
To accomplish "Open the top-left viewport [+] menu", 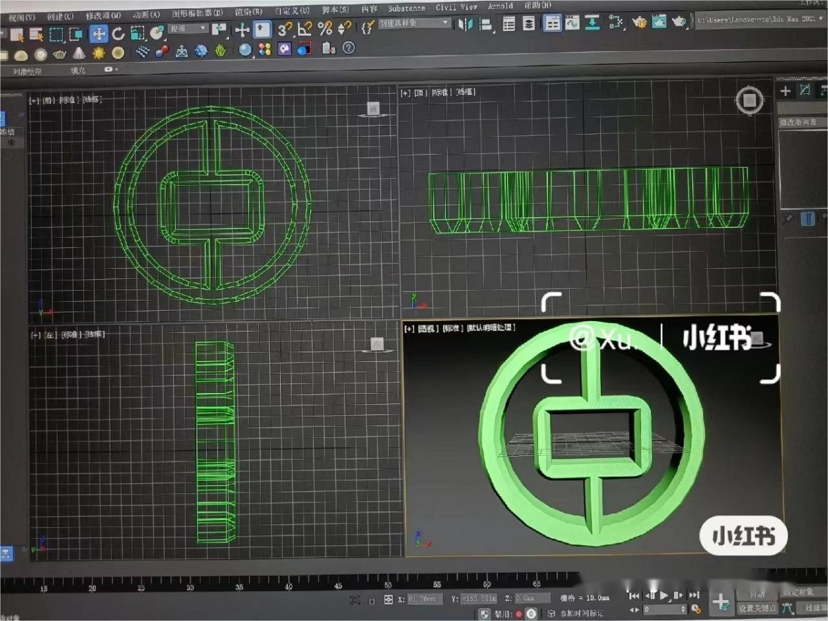I will click(33, 100).
